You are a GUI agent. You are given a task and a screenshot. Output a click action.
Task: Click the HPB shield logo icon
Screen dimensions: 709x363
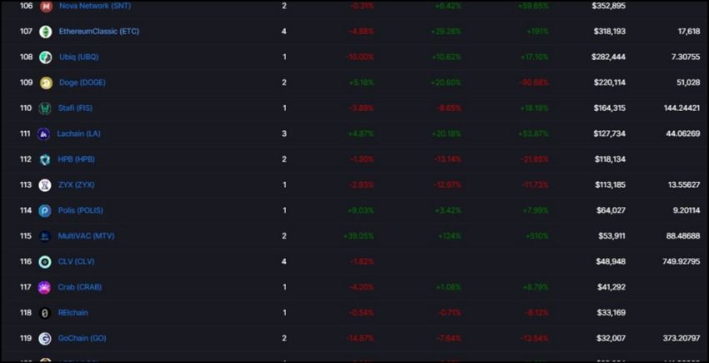pyautogui.click(x=45, y=159)
